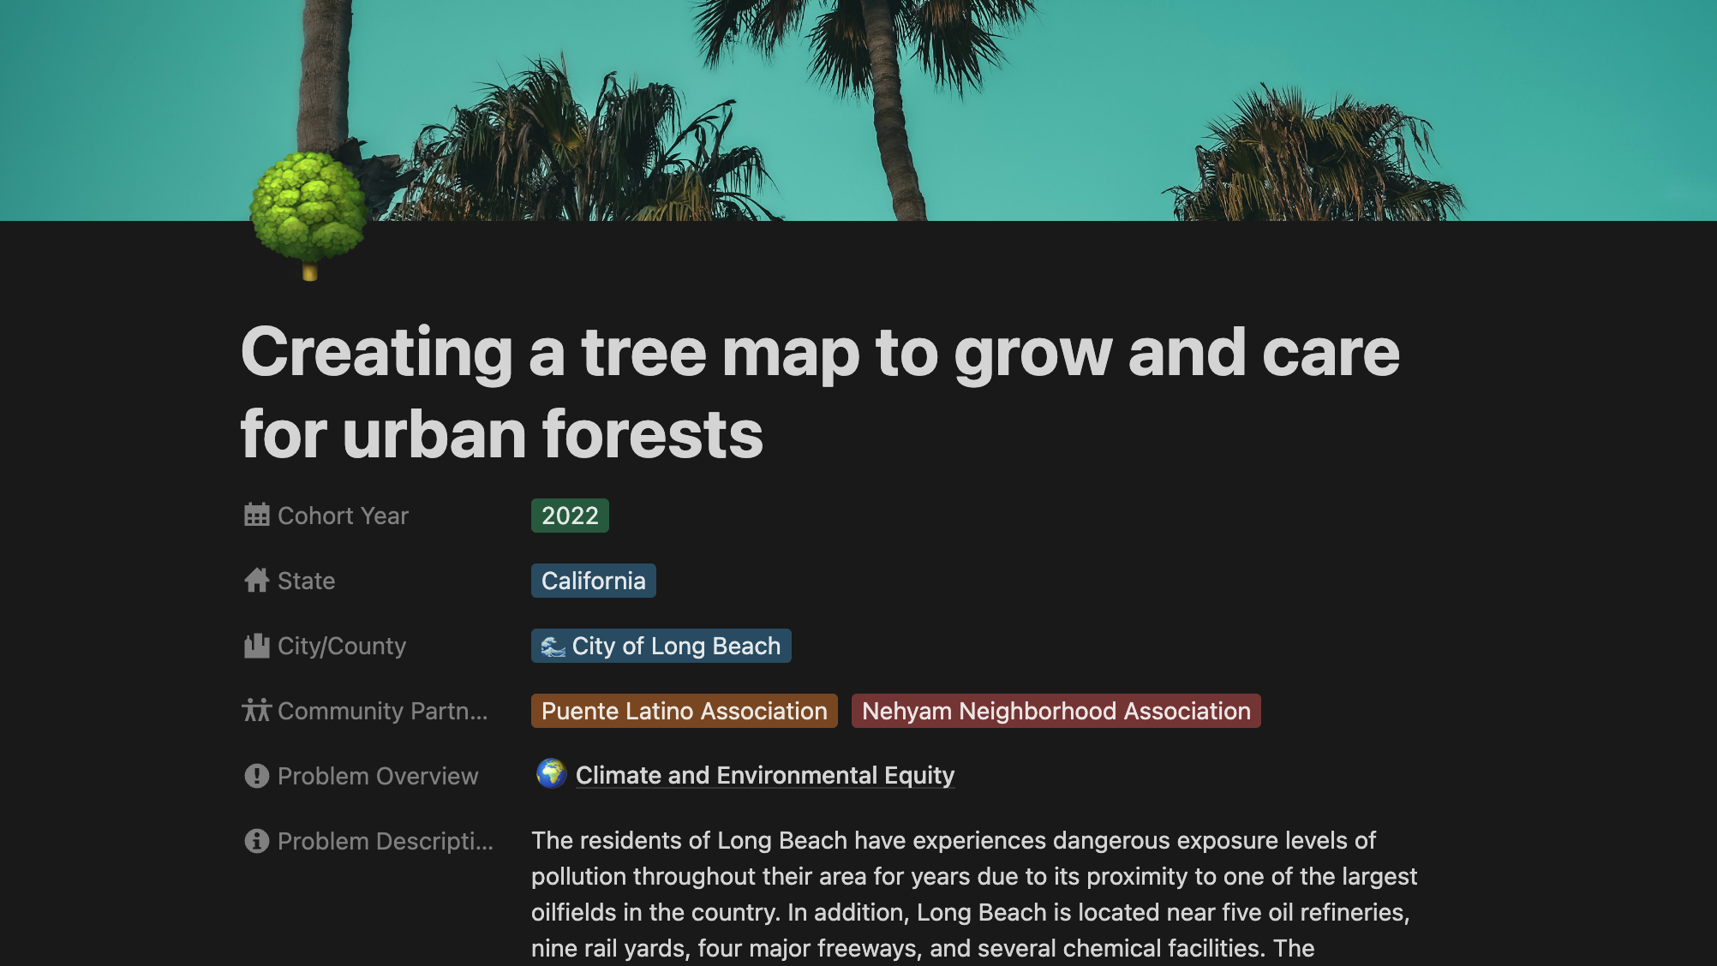Click the Nehyam Neighborhood Association tag

pos(1055,710)
